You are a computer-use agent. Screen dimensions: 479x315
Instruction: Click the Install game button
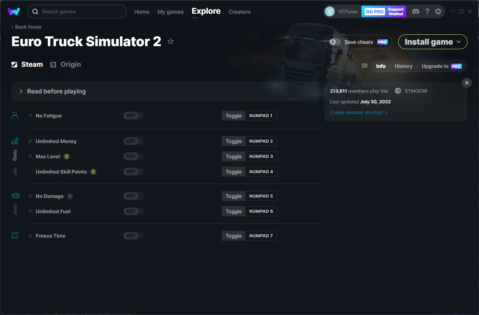[x=433, y=42]
